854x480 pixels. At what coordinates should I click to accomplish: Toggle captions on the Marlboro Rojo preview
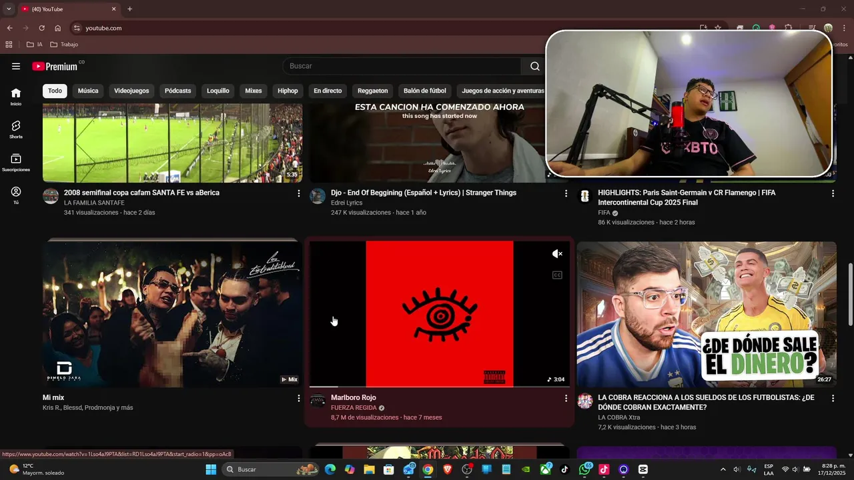point(557,275)
